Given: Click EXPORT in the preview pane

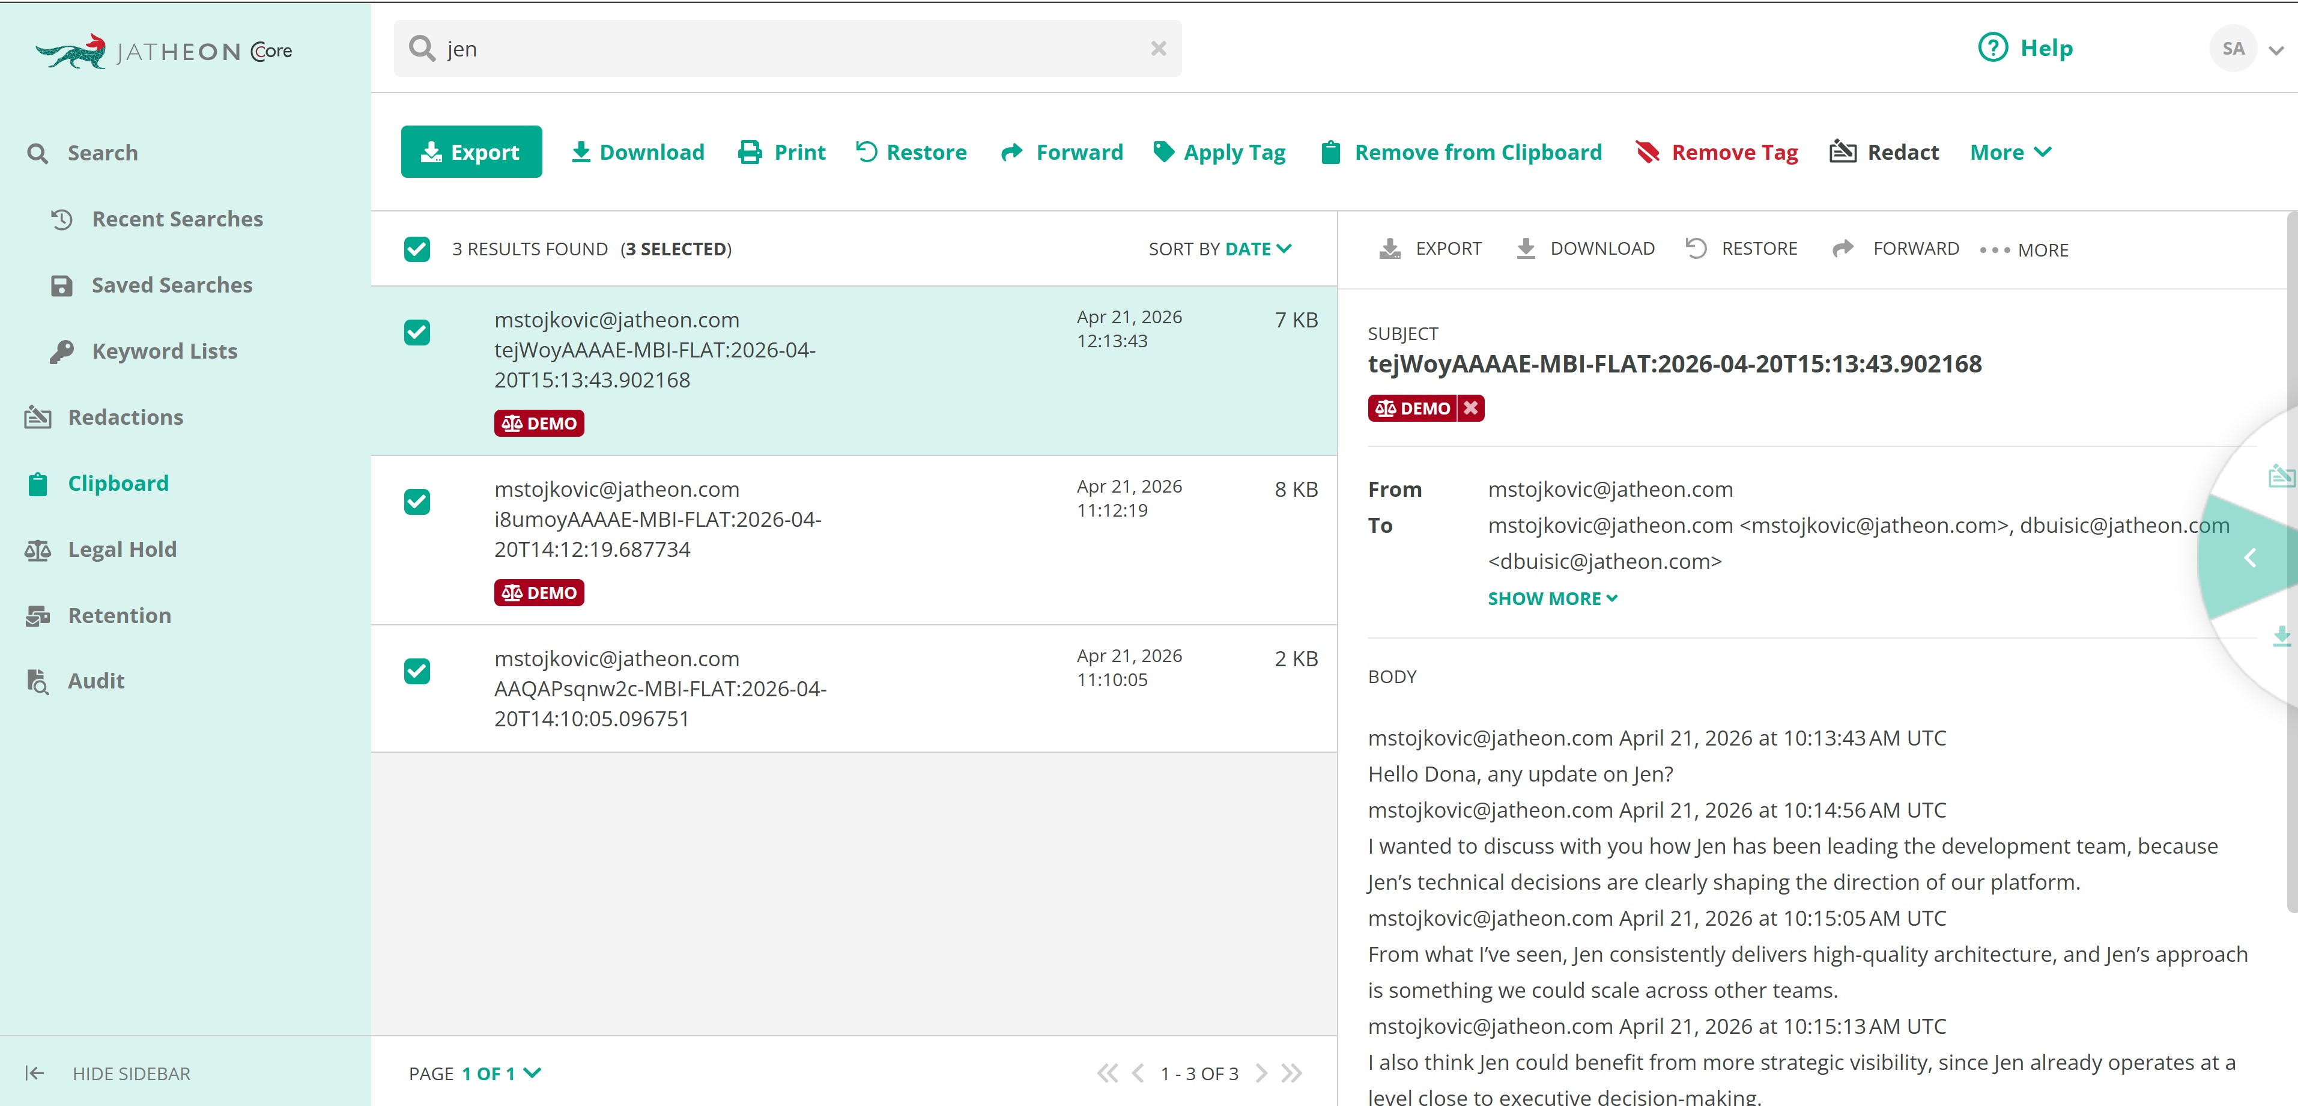Looking at the screenshot, I should 1430,249.
